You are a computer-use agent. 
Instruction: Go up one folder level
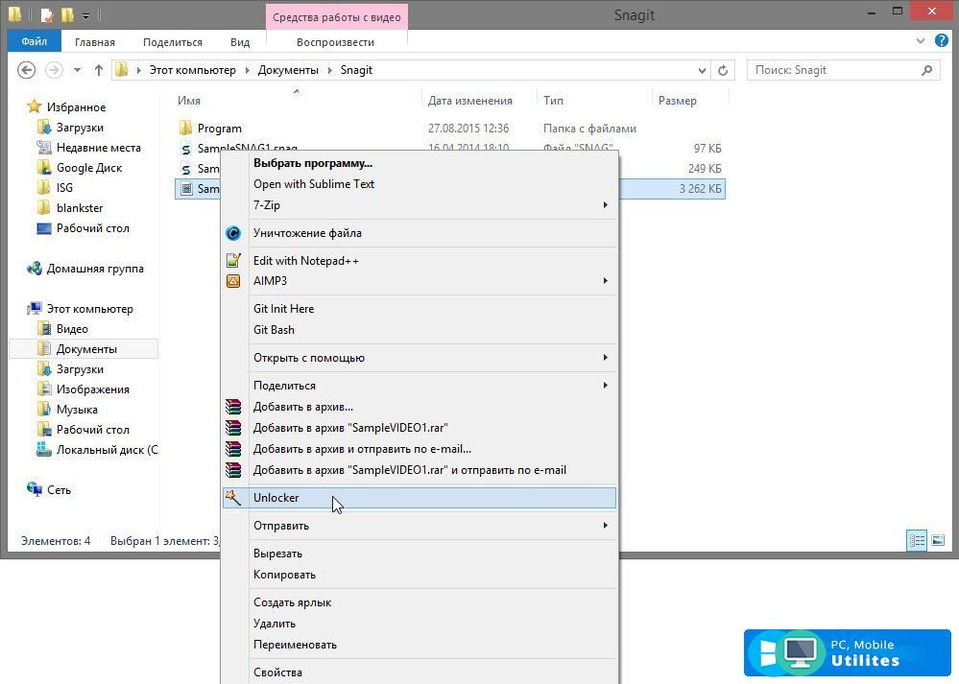tap(99, 70)
